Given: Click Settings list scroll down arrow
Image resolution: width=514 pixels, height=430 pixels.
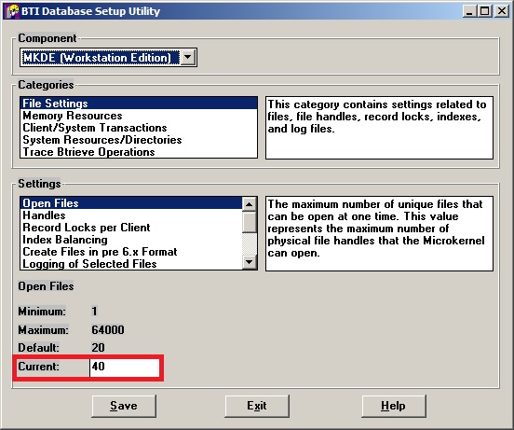Looking at the screenshot, I should point(250,262).
